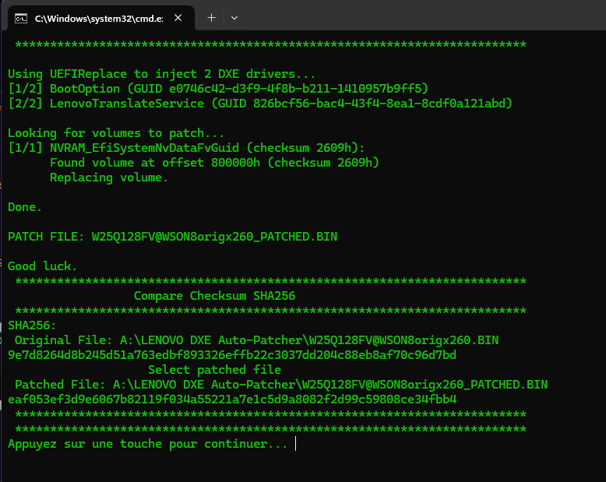Click the Original File path line
606x482 pixels.
(x=256, y=340)
